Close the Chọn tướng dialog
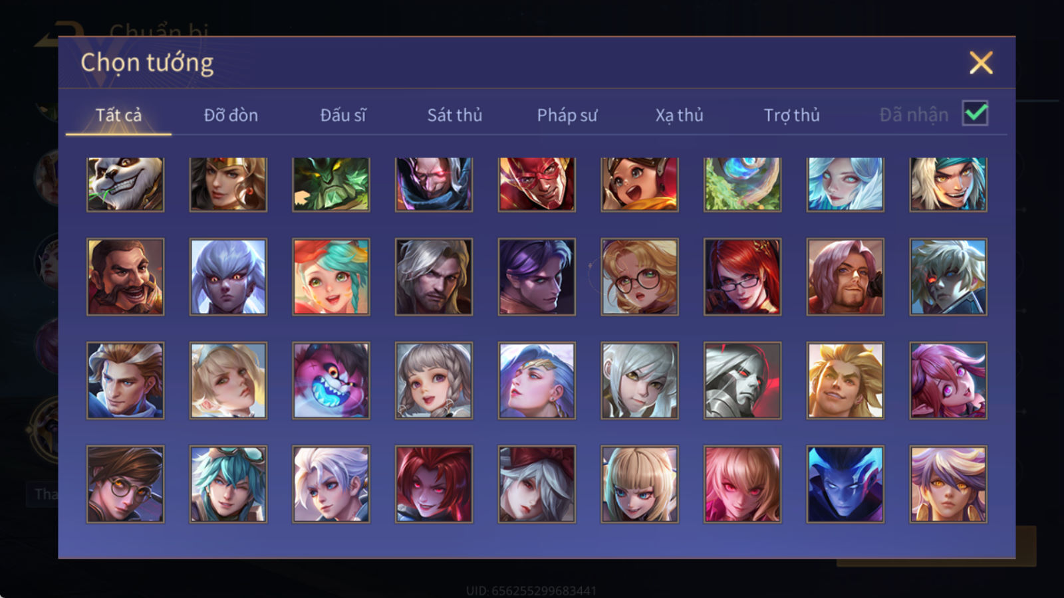Screen dimensions: 1064x598 pyautogui.click(x=981, y=62)
